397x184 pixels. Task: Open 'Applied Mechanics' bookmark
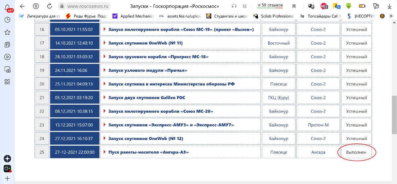click(133, 16)
